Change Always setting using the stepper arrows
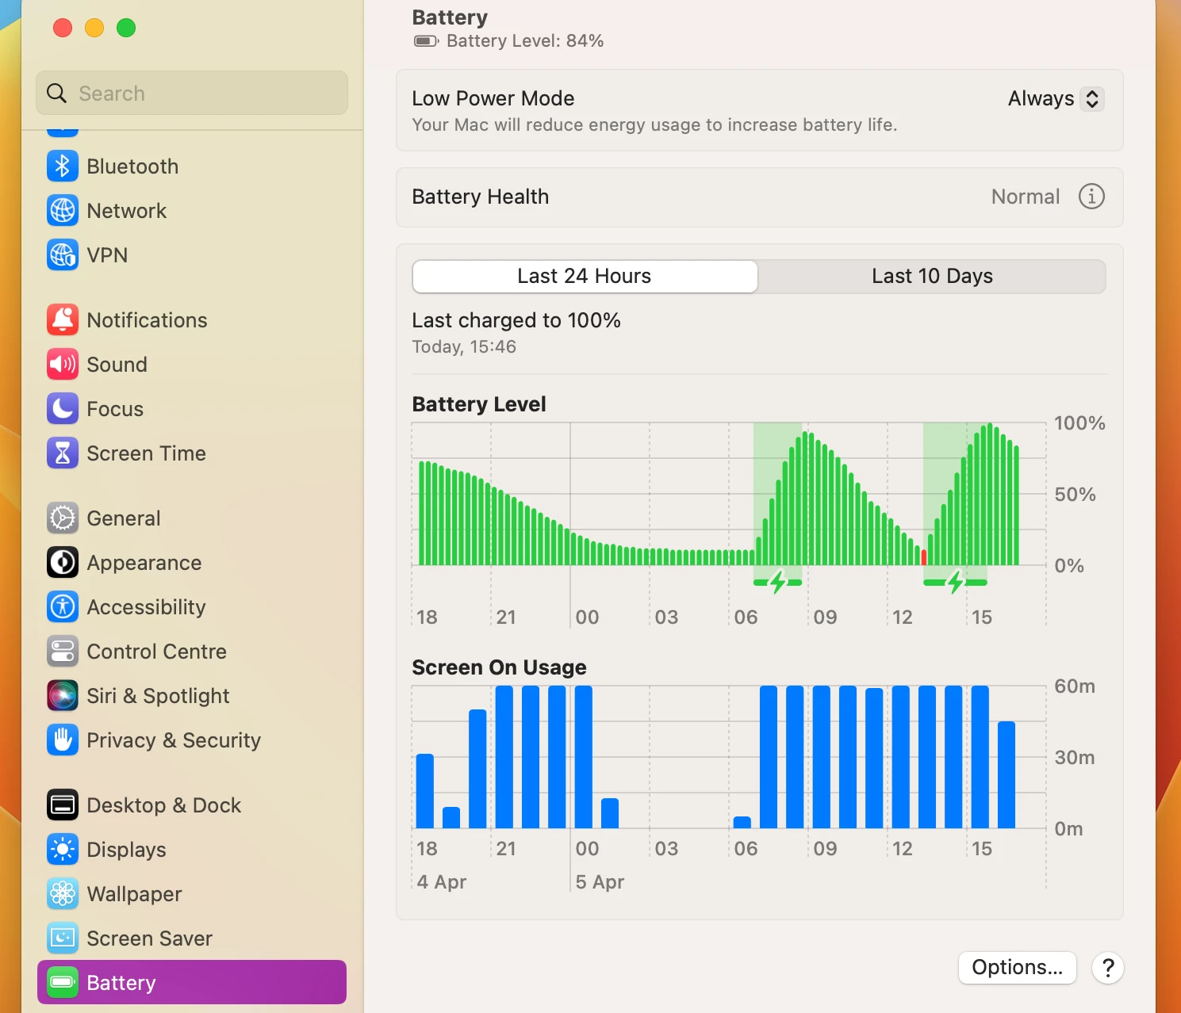The width and height of the screenshot is (1181, 1013). coord(1092,98)
